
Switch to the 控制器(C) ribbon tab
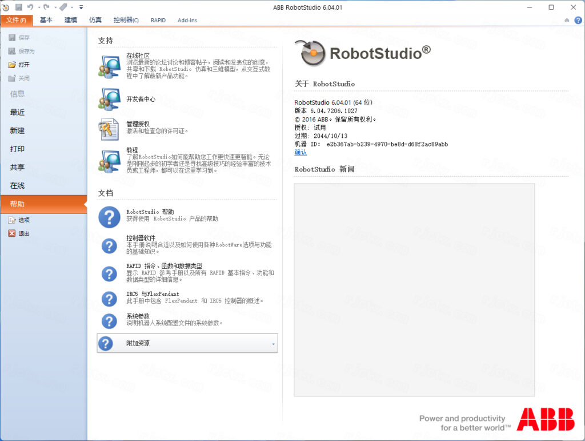(126, 20)
